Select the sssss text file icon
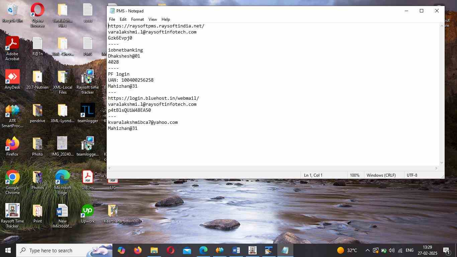457x257 pixels. pyautogui.click(x=88, y=13)
